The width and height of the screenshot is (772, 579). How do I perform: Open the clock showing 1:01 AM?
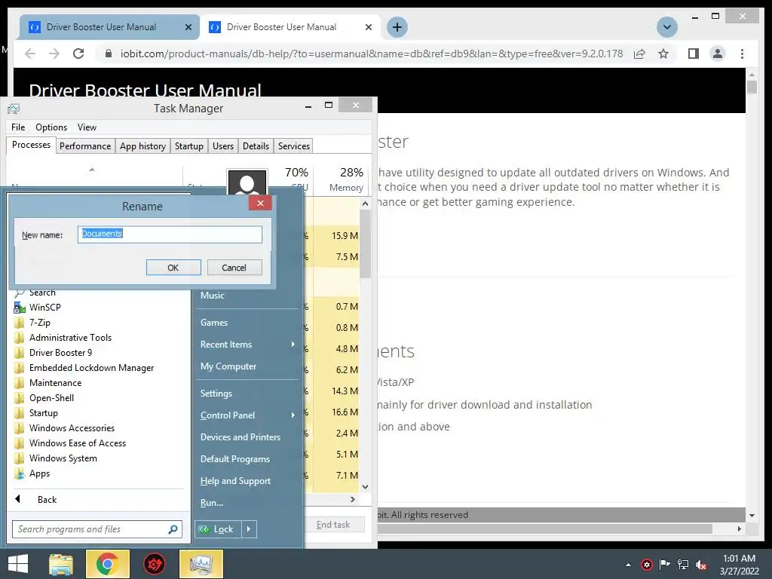tap(739, 565)
